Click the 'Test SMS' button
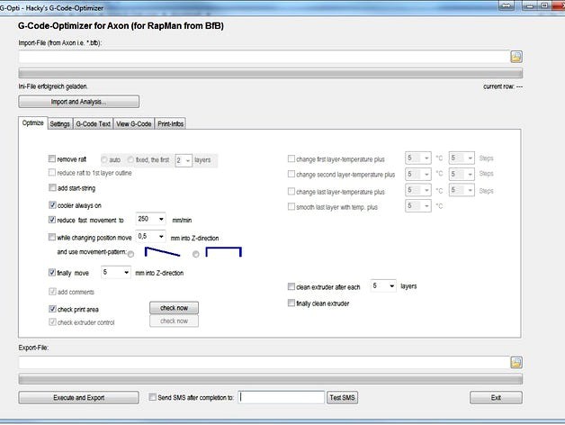The height and width of the screenshot is (425, 565). pyautogui.click(x=342, y=398)
